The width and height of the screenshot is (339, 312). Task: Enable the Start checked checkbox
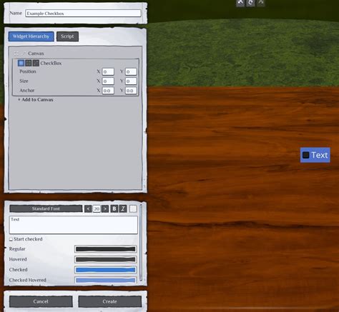[11, 239]
